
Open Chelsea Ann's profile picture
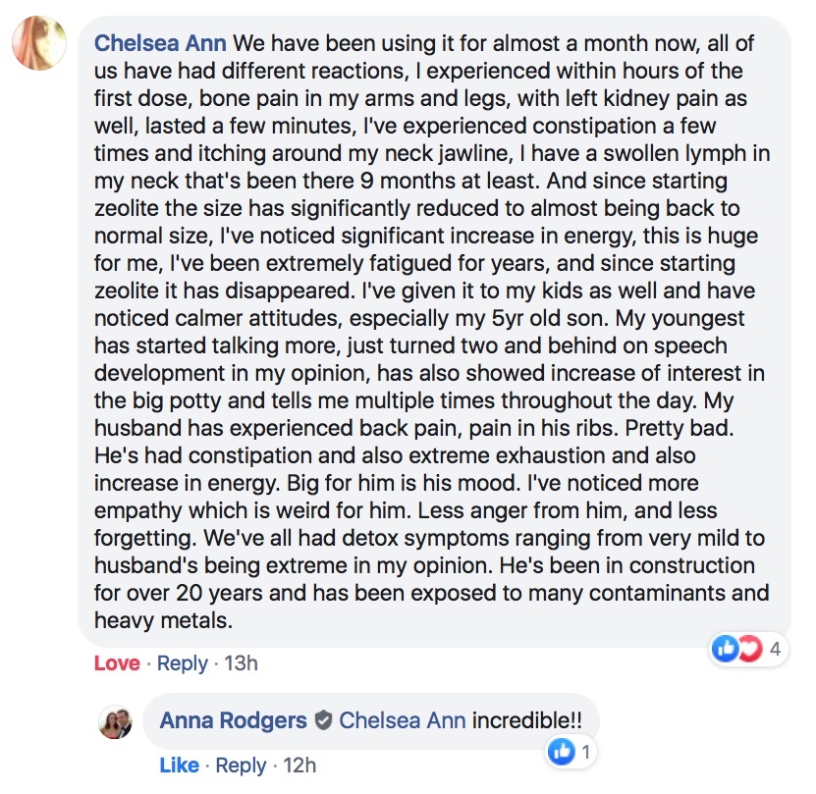39,43
